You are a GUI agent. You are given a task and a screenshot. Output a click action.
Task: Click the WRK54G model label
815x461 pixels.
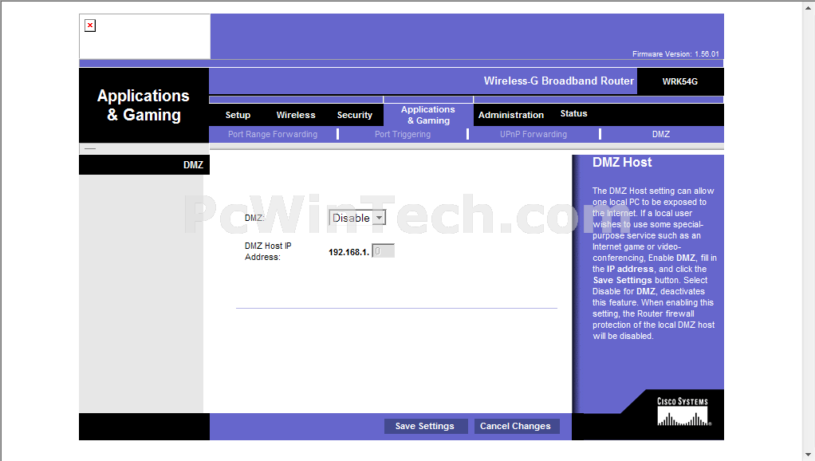(680, 81)
